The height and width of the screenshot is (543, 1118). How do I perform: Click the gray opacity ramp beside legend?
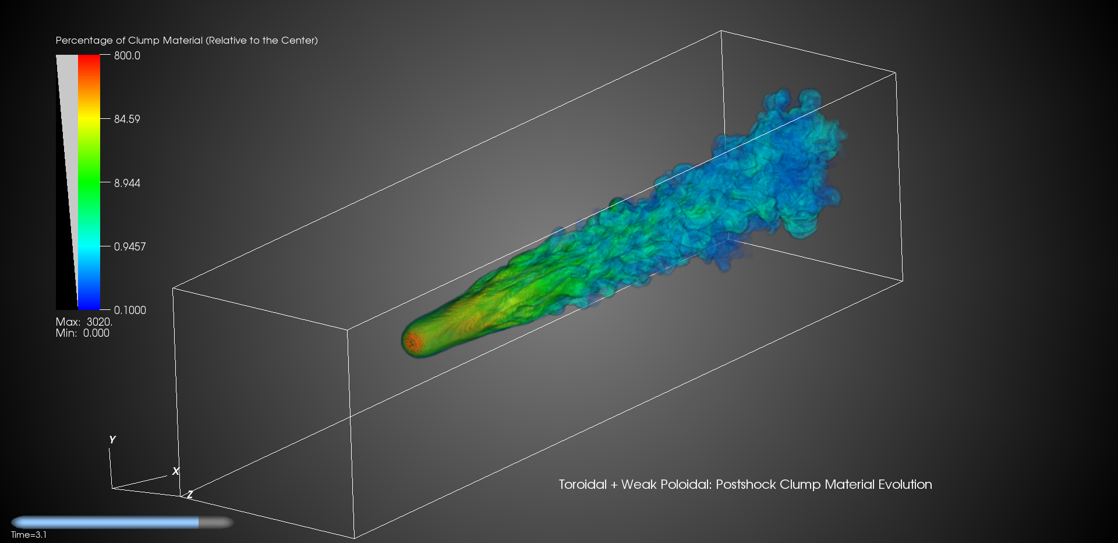coord(67,182)
